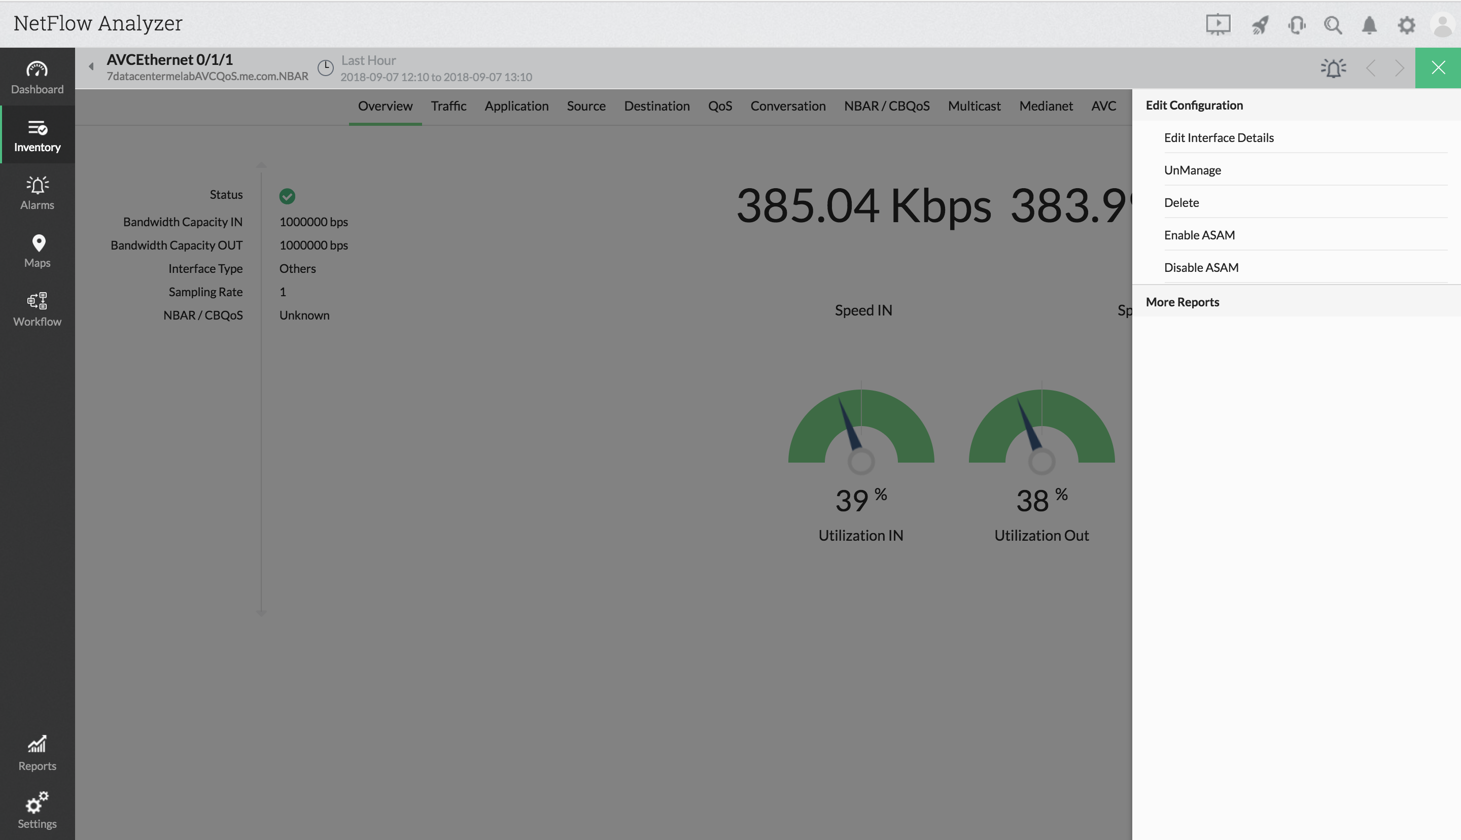The image size is (1461, 840).
Task: Delete this interface
Action: pos(1181,202)
